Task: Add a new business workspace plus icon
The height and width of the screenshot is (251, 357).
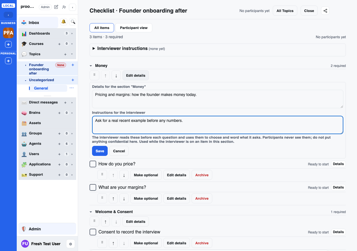Action: (8, 44)
